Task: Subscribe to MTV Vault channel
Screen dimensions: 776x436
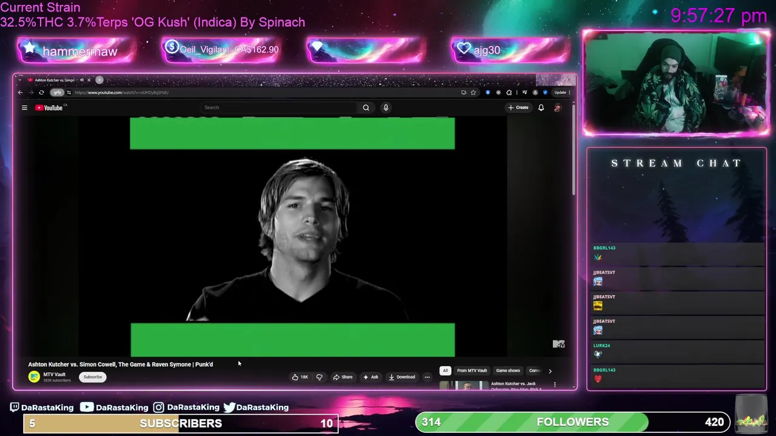Action: pos(93,377)
